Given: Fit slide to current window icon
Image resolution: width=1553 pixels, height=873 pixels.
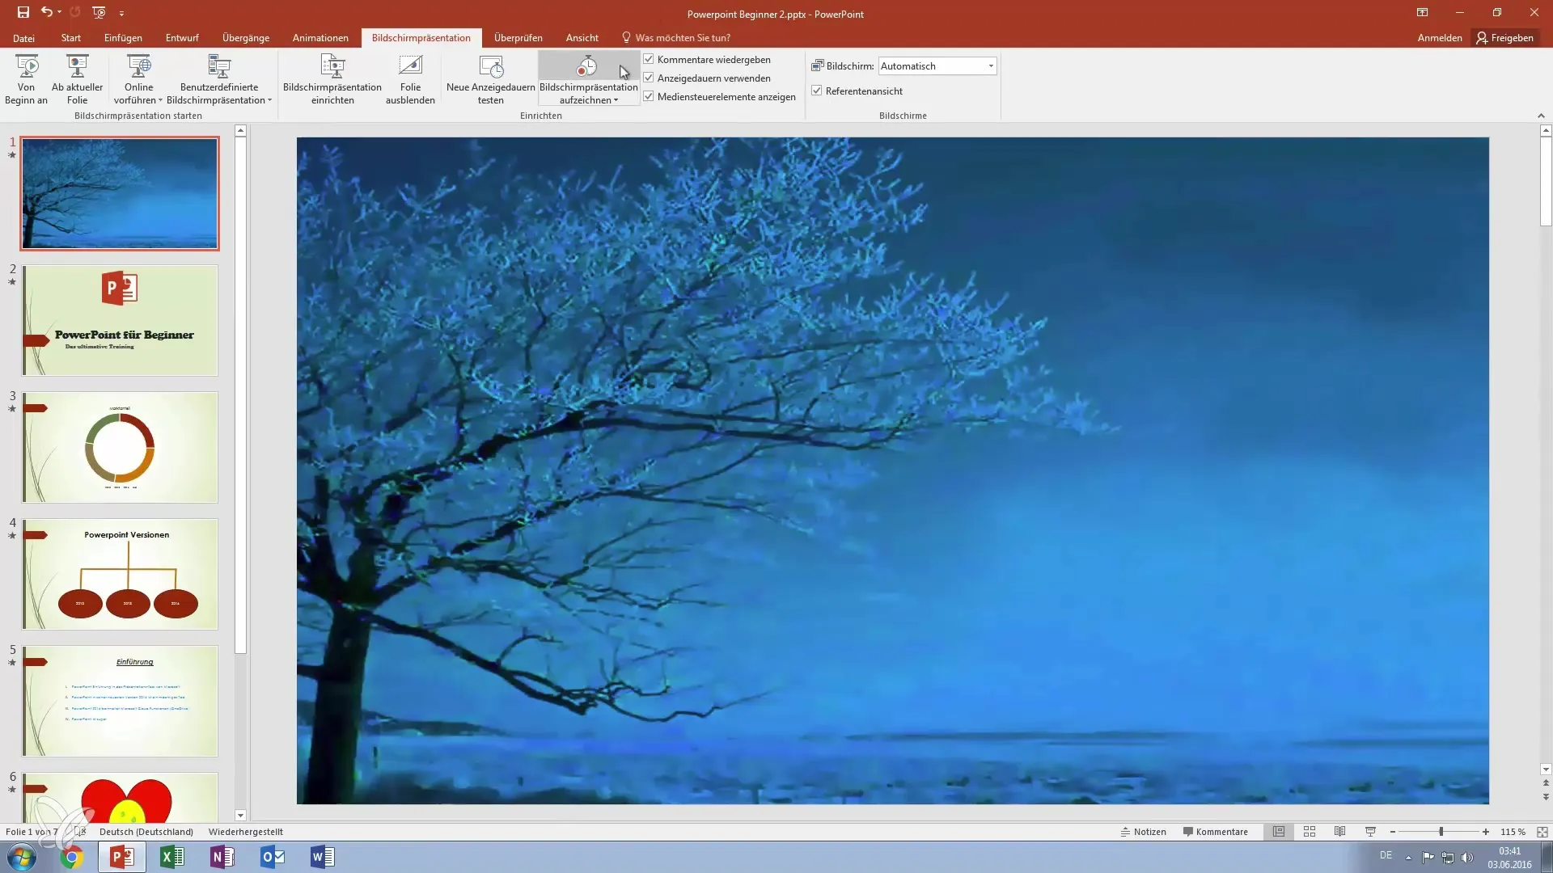Looking at the screenshot, I should [1542, 832].
